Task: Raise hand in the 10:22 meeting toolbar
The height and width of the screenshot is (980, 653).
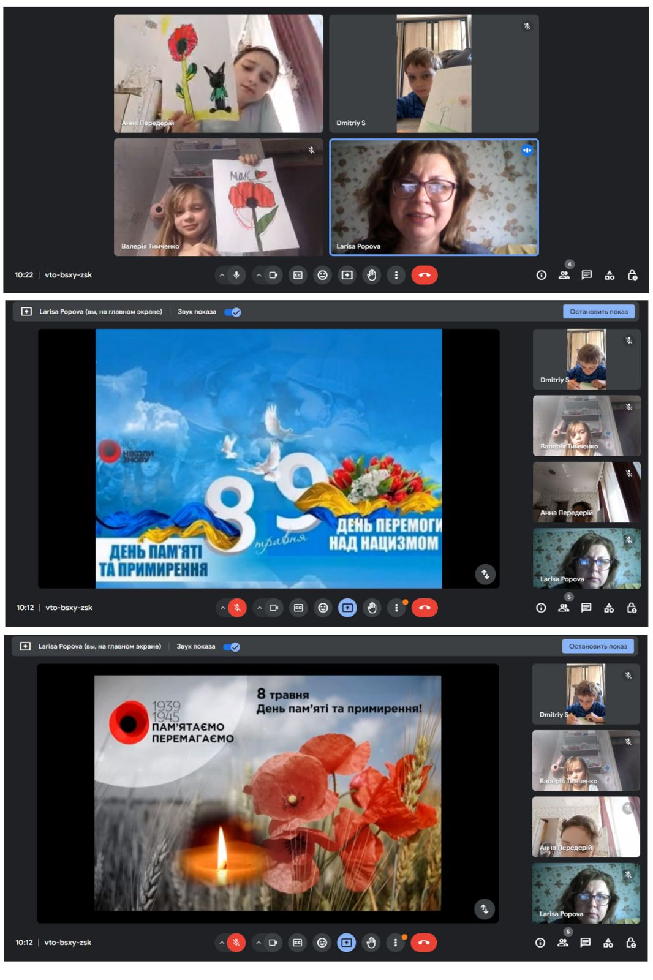Action: pyautogui.click(x=372, y=275)
